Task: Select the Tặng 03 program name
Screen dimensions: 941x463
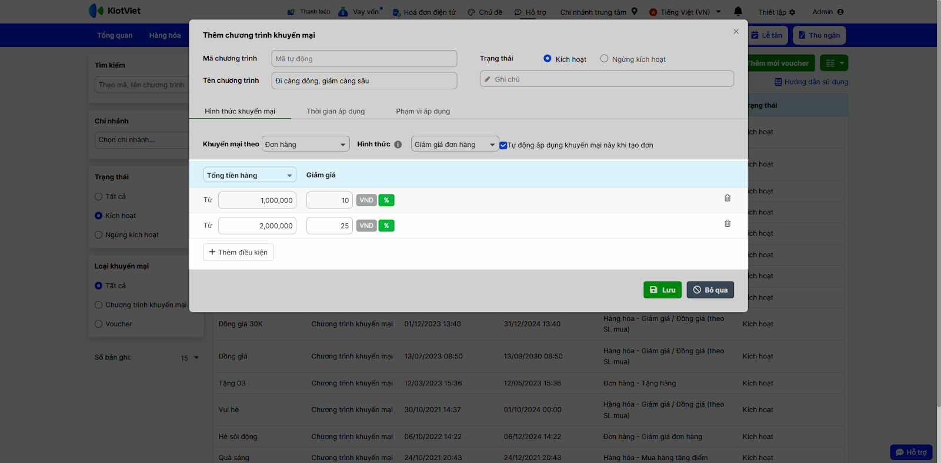Action: [232, 383]
